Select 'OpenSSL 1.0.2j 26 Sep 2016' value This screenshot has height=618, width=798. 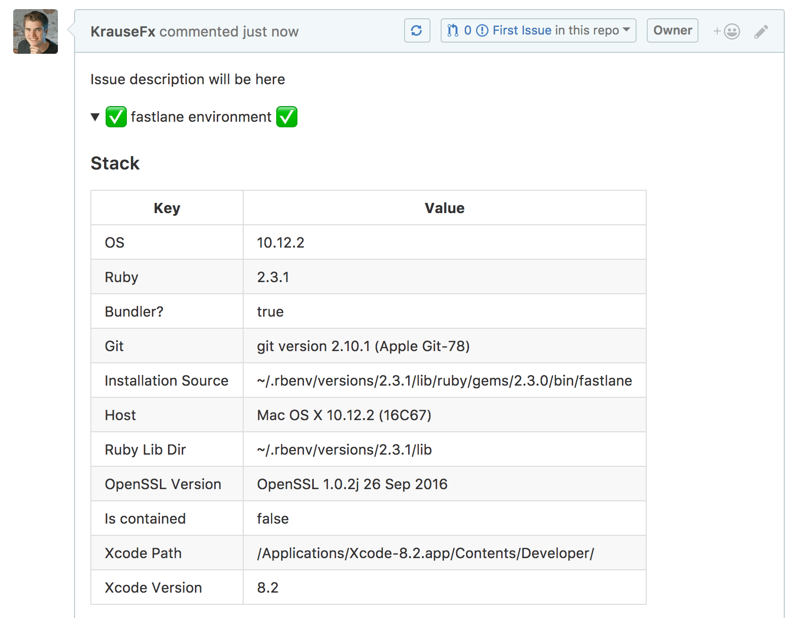point(445,484)
